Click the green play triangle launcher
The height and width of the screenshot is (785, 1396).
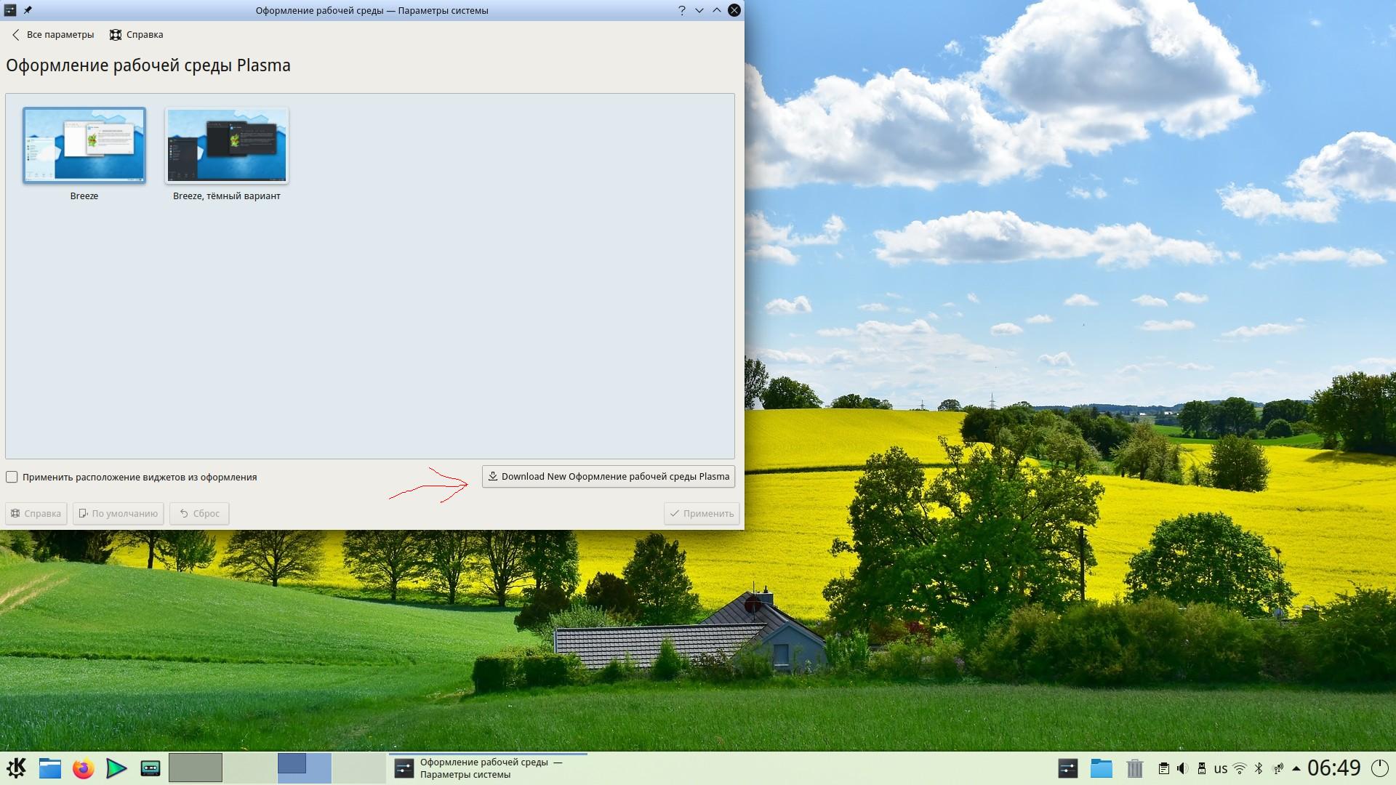(x=116, y=768)
